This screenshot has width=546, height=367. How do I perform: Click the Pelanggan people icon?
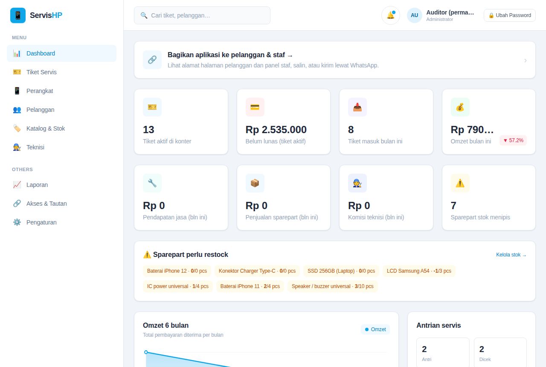(x=17, y=110)
